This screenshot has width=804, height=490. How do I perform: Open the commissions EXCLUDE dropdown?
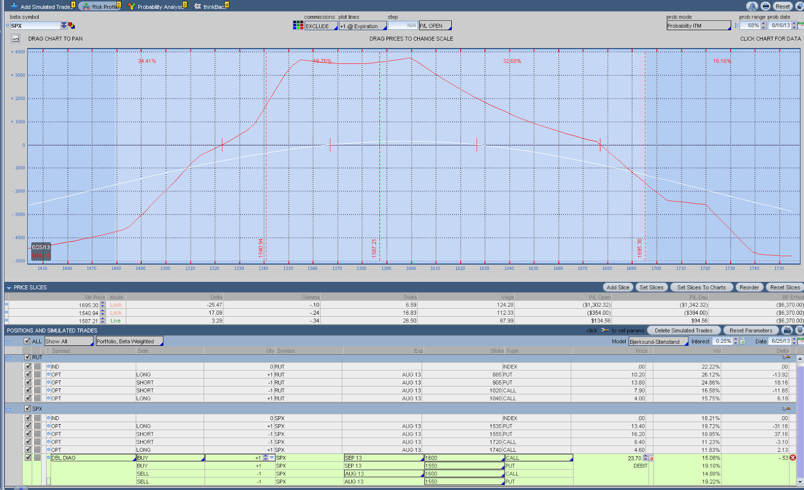[321, 26]
